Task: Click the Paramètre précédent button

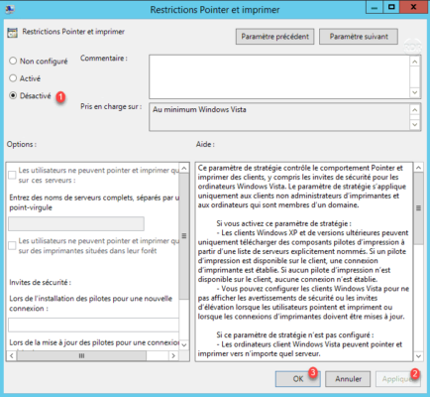Action: coord(274,37)
